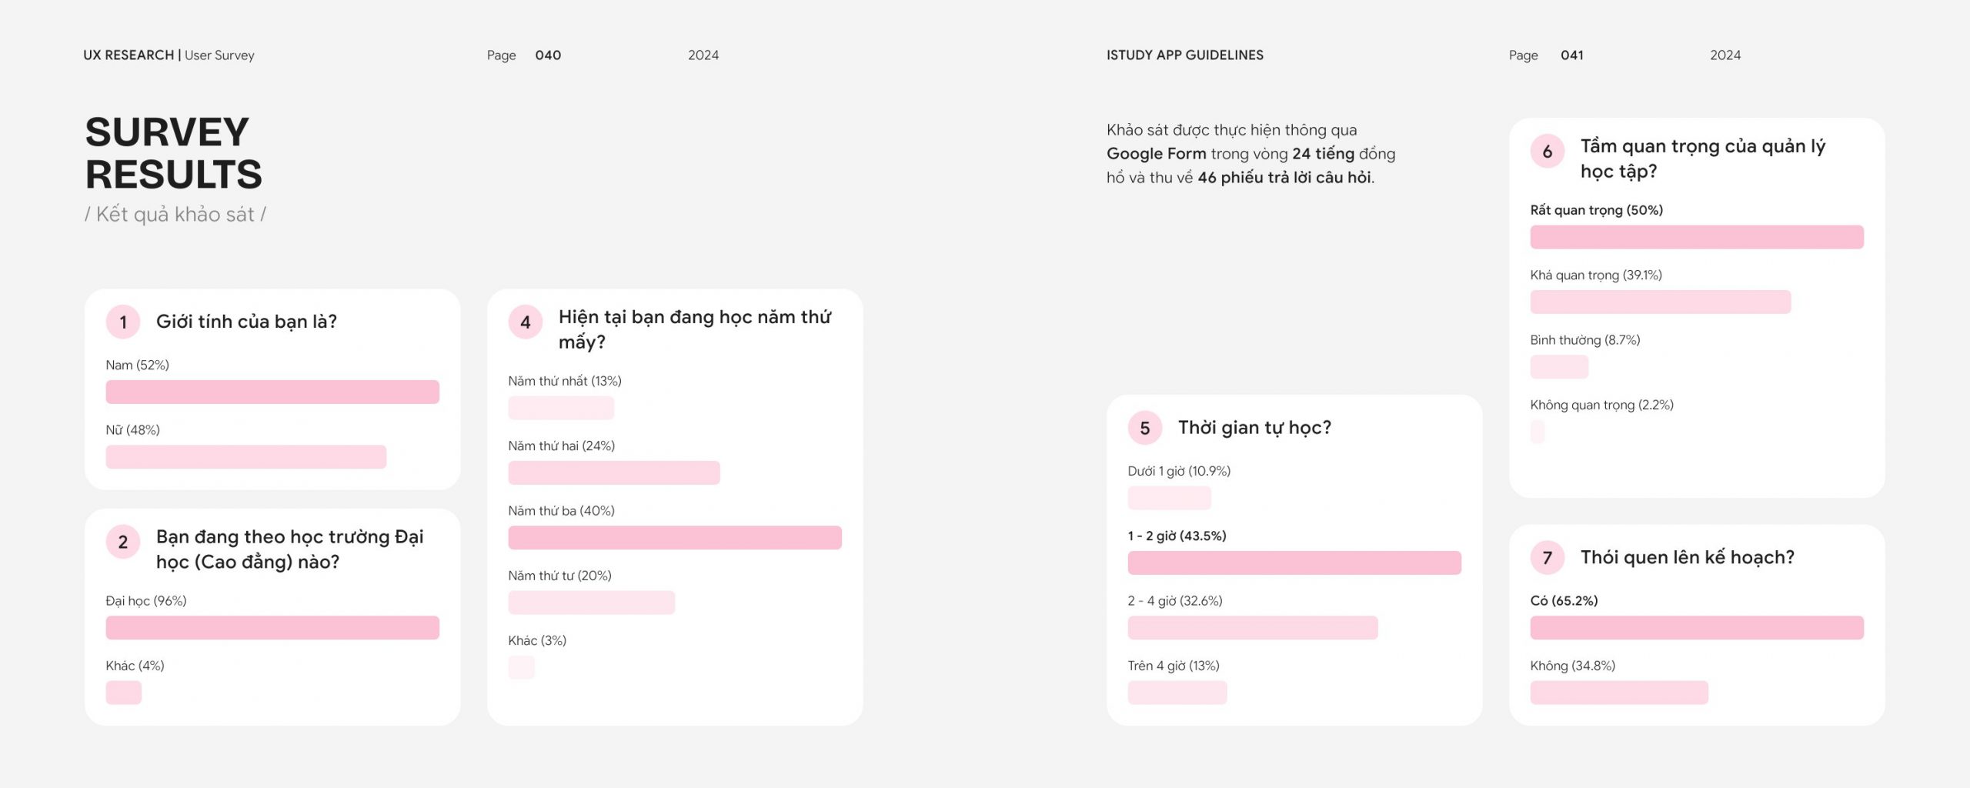This screenshot has width=1970, height=788.
Task: Select the number 4 circle badge
Action: tap(526, 322)
